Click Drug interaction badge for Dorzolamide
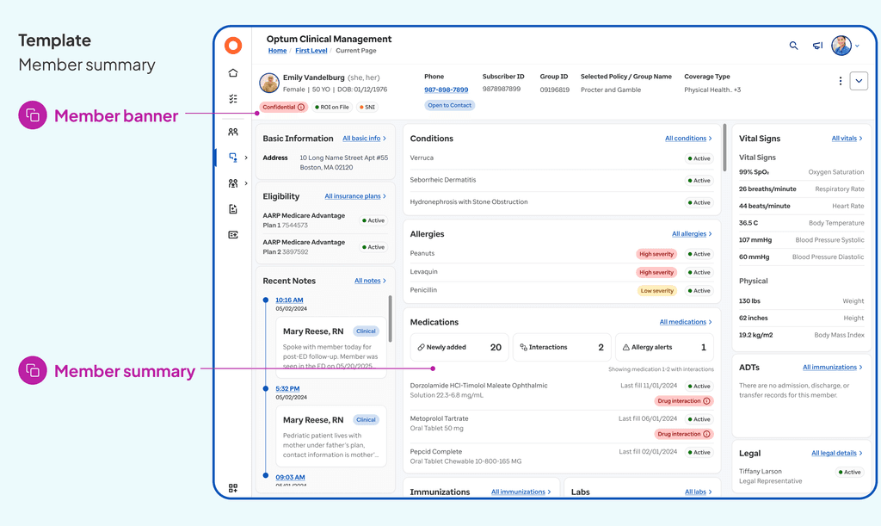 tap(684, 401)
